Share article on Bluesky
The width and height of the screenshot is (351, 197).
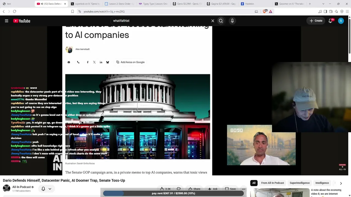tap(107, 62)
